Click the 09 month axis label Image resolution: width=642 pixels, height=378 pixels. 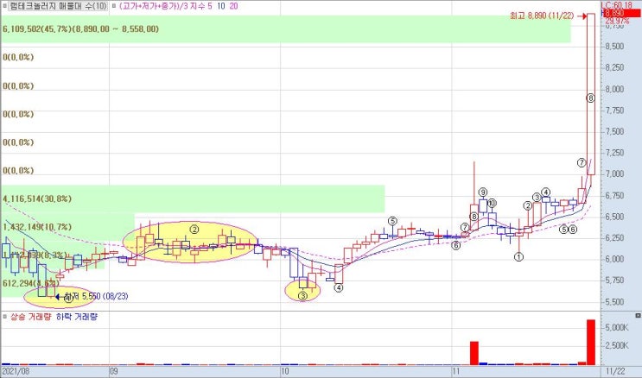[x=113, y=371]
